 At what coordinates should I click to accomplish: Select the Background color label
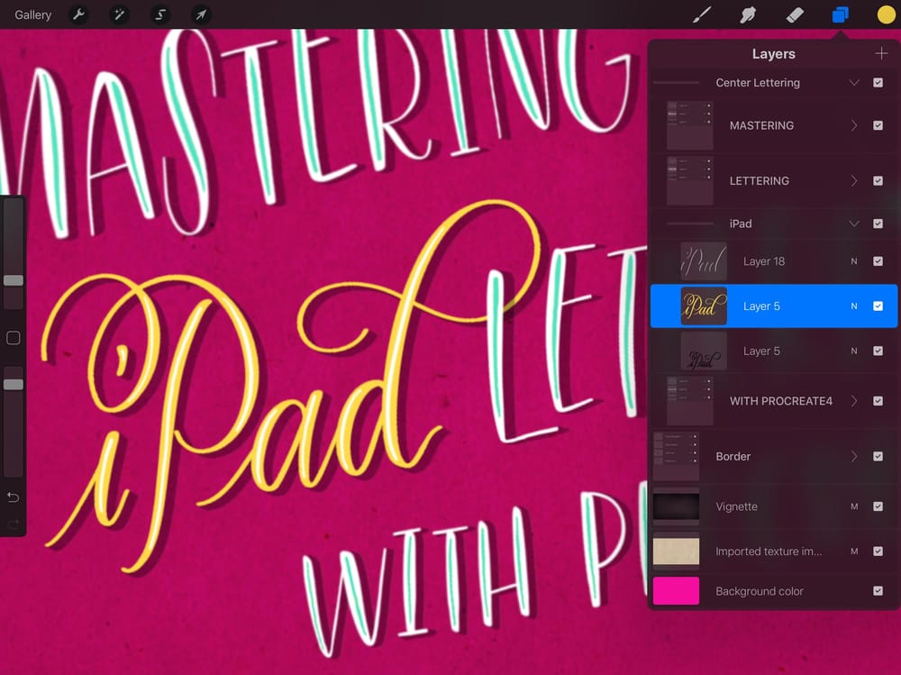tap(760, 590)
